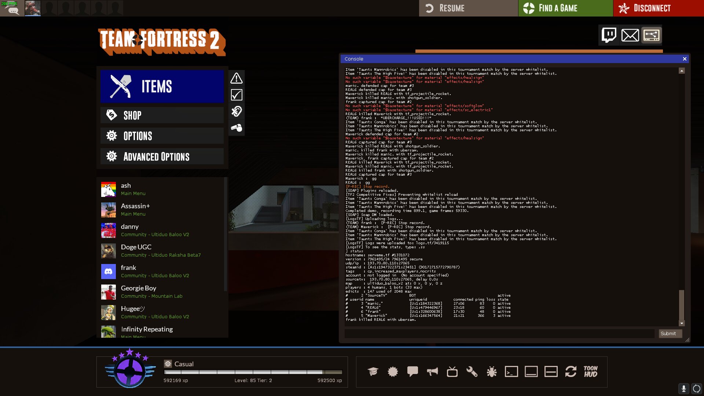Toggle the microphone voice icon

(x=684, y=389)
